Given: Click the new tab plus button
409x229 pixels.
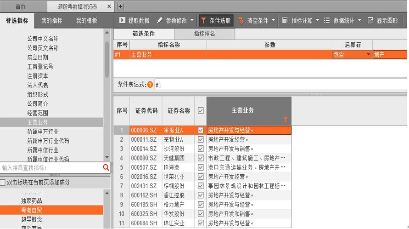Looking at the screenshot, I should coord(121,6).
